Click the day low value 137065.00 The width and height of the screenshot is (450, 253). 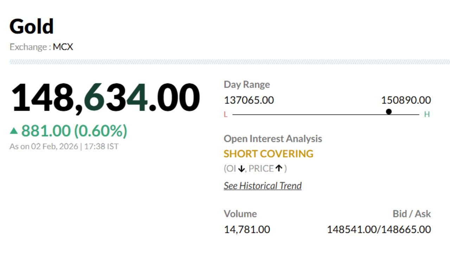(249, 100)
